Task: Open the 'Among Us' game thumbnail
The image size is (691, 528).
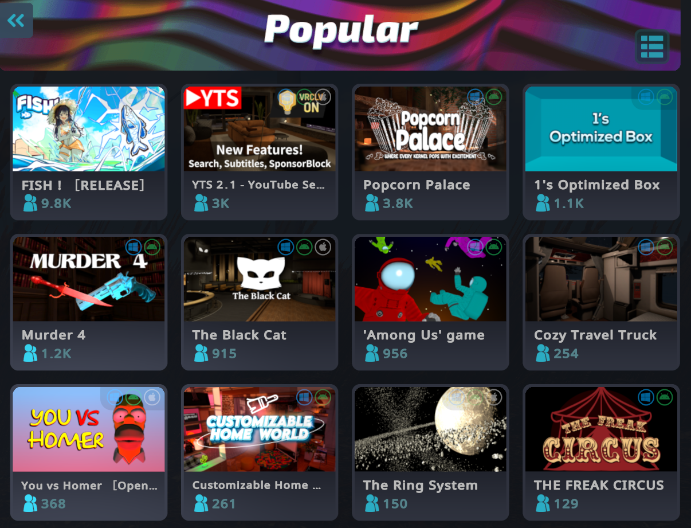Action: click(430, 279)
